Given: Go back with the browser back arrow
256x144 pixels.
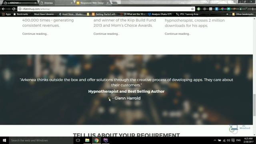Looking at the screenshot, I should (3, 9).
